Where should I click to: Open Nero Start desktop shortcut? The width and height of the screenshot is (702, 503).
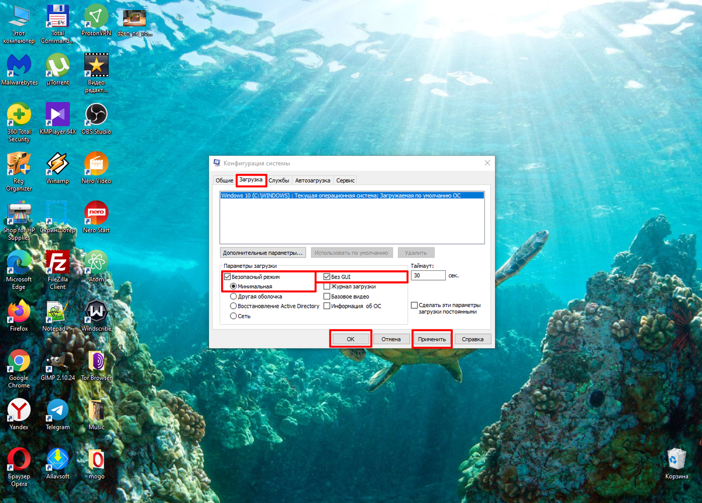click(x=96, y=218)
